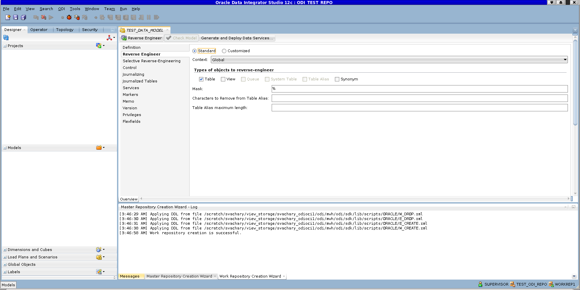
Task: Click the minimize icon on the log panel
Action: [574, 207]
